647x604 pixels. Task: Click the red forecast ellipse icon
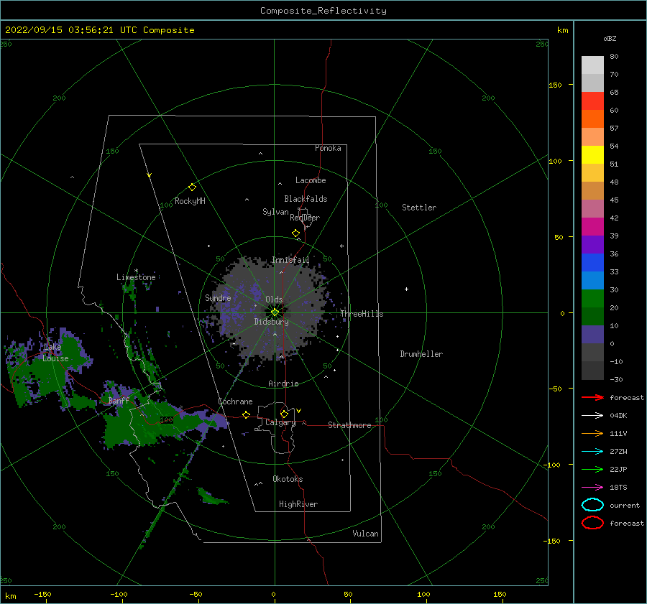pos(592,523)
